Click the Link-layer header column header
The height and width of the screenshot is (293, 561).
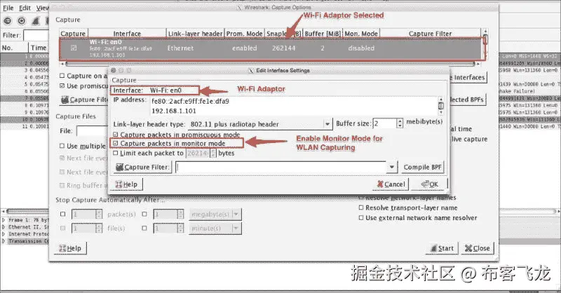click(196, 33)
